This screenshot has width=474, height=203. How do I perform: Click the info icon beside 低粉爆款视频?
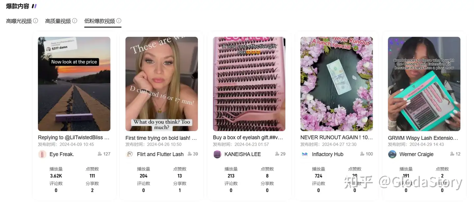point(119,21)
